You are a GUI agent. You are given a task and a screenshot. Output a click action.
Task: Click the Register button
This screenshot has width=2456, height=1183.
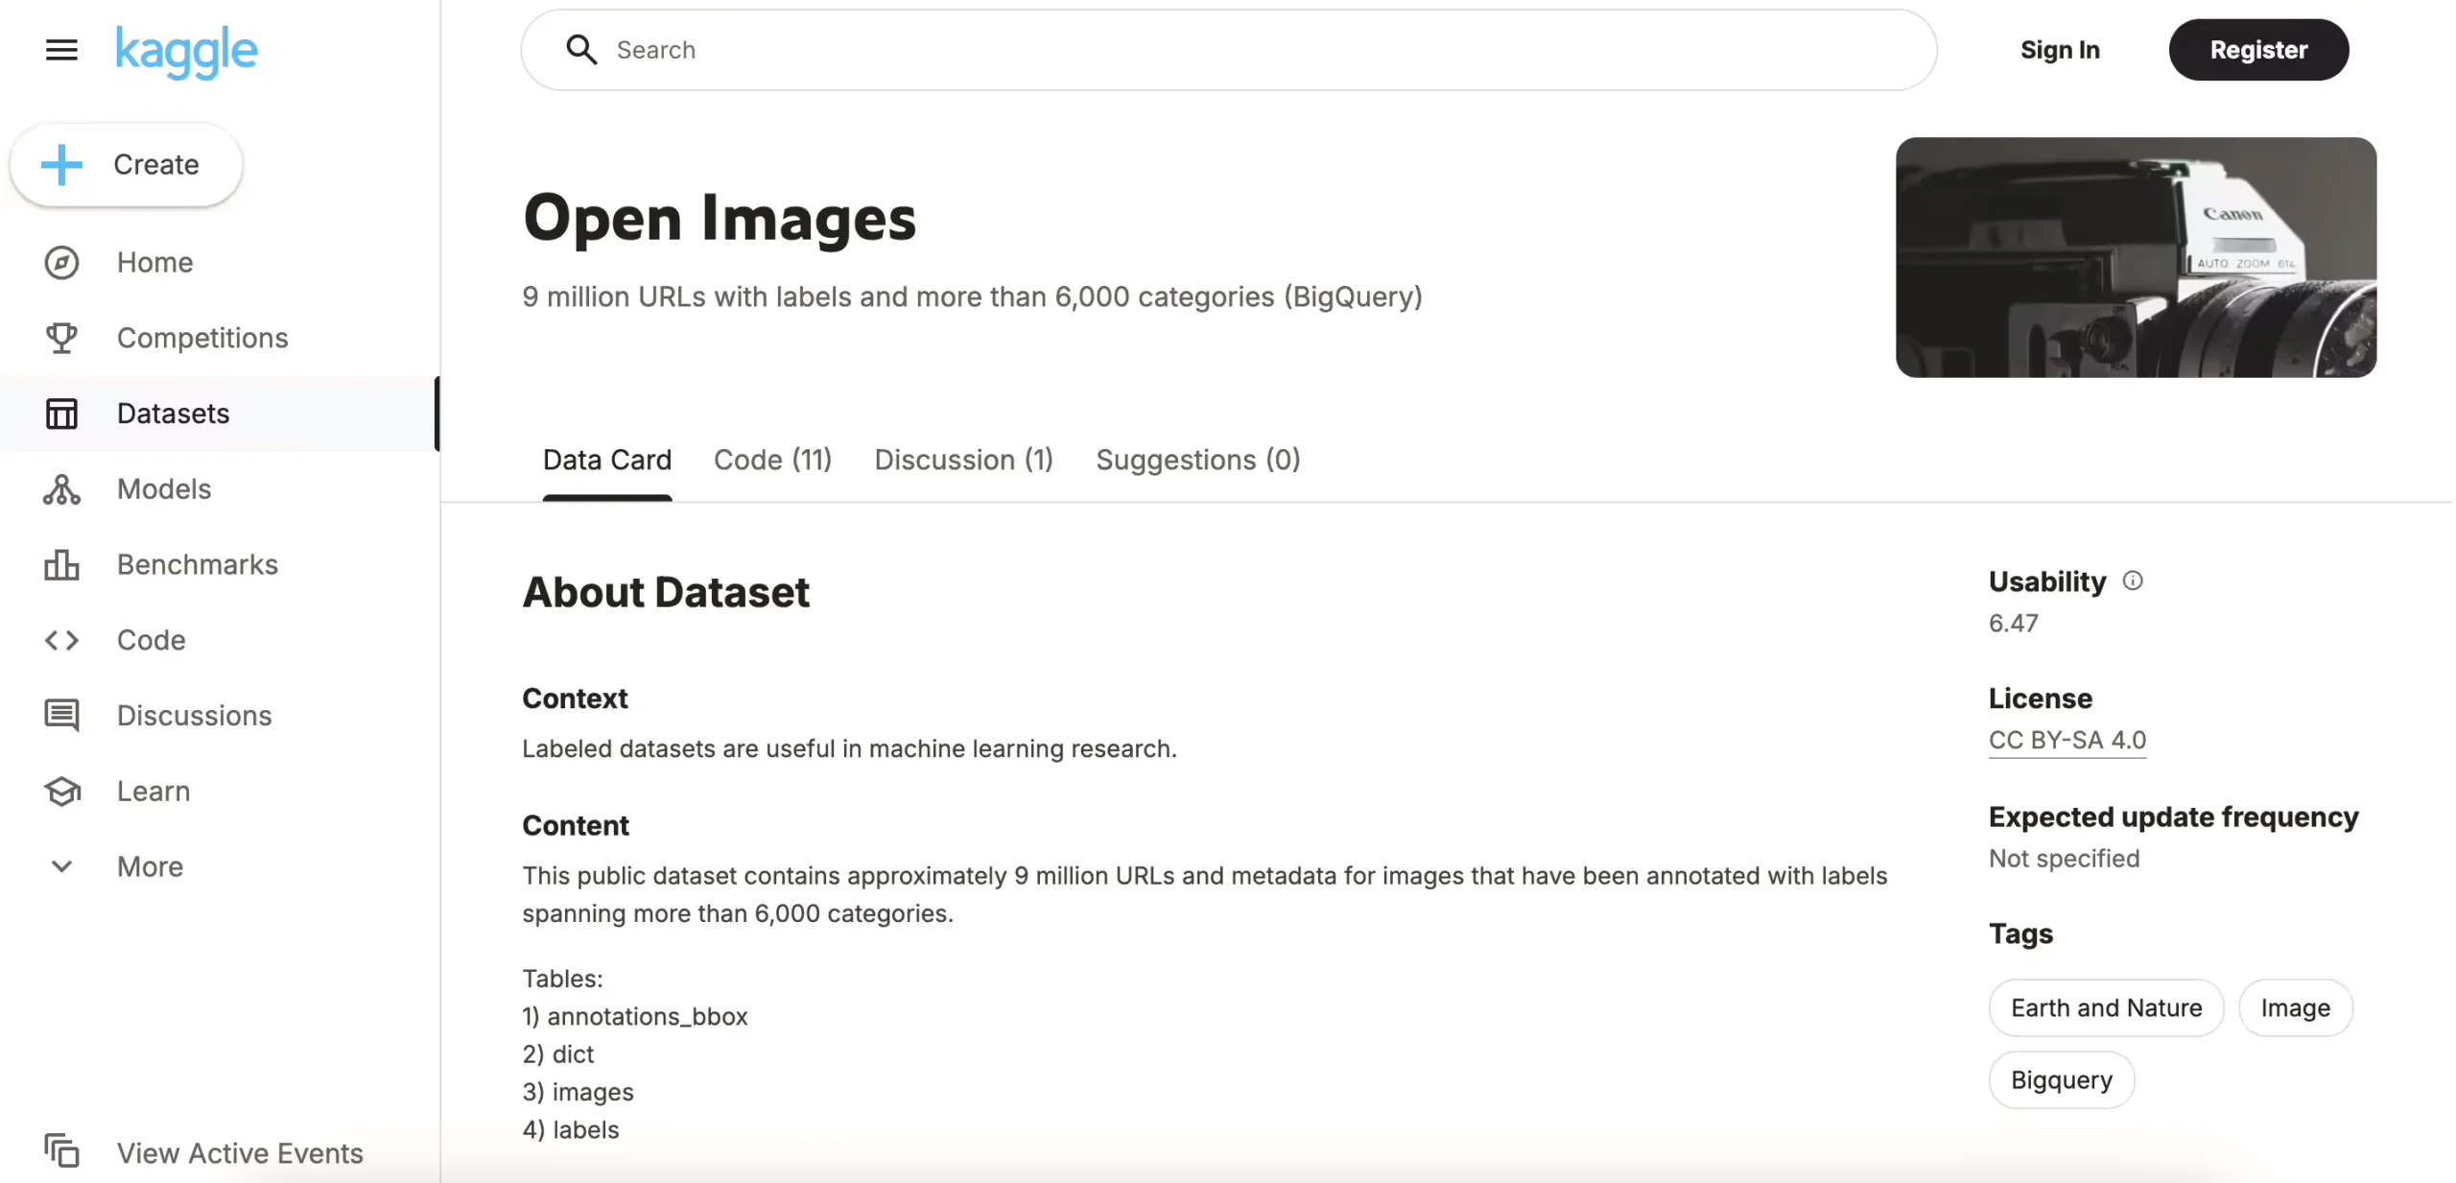pos(2257,50)
